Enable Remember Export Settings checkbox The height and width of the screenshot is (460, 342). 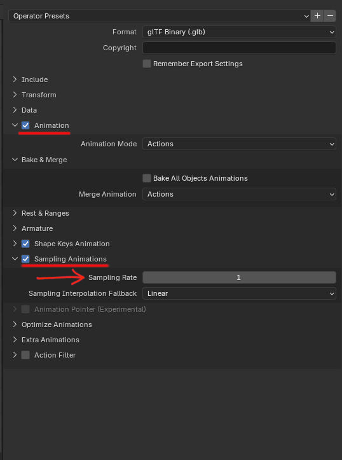147,64
